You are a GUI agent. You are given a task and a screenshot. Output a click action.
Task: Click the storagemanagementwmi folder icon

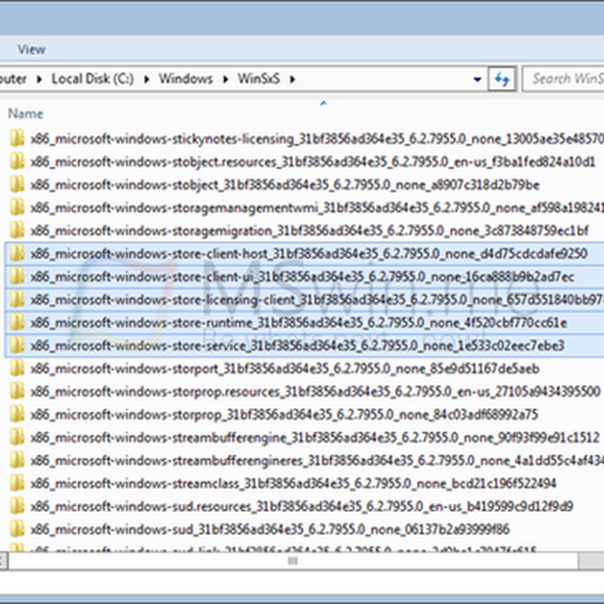[x=17, y=207]
